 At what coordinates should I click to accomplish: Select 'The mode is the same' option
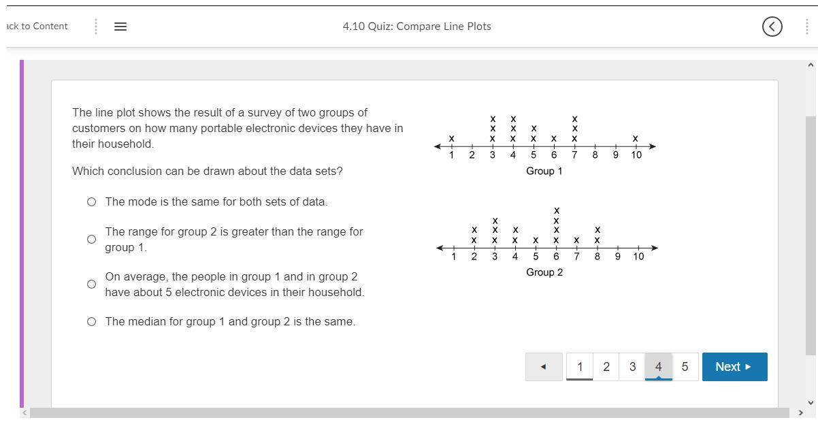click(91, 202)
